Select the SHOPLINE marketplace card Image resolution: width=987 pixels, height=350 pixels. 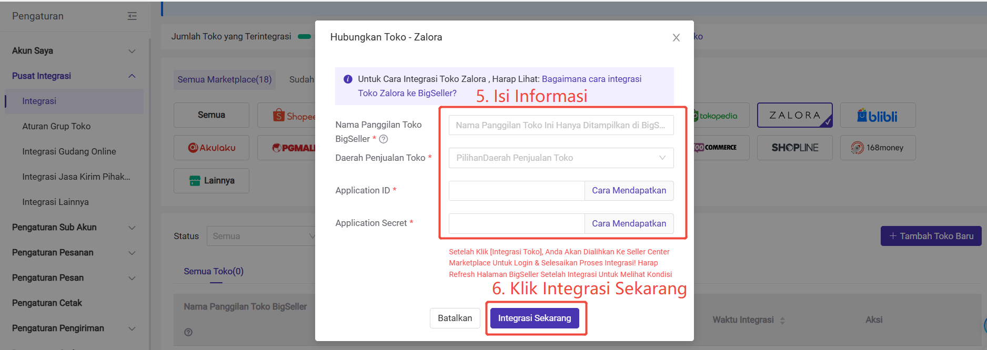(x=794, y=148)
